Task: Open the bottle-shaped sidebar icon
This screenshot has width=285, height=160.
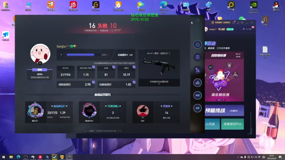Action: point(197,70)
